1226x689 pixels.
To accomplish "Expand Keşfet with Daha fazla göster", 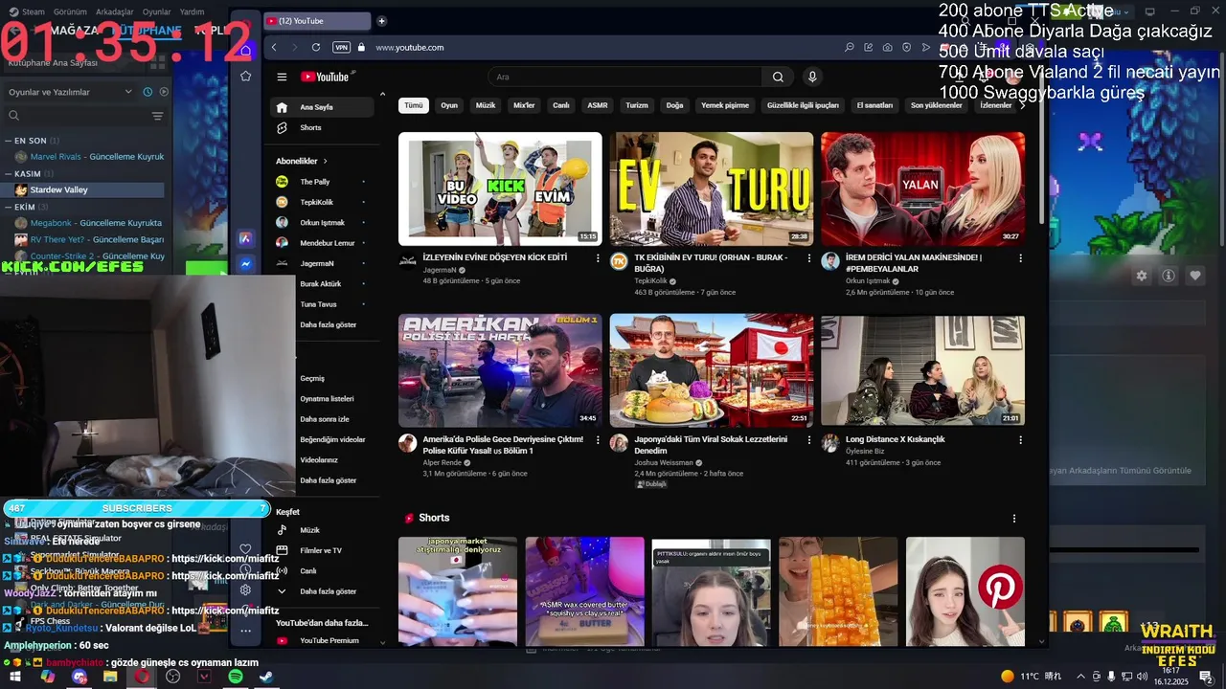I will click(323, 591).
